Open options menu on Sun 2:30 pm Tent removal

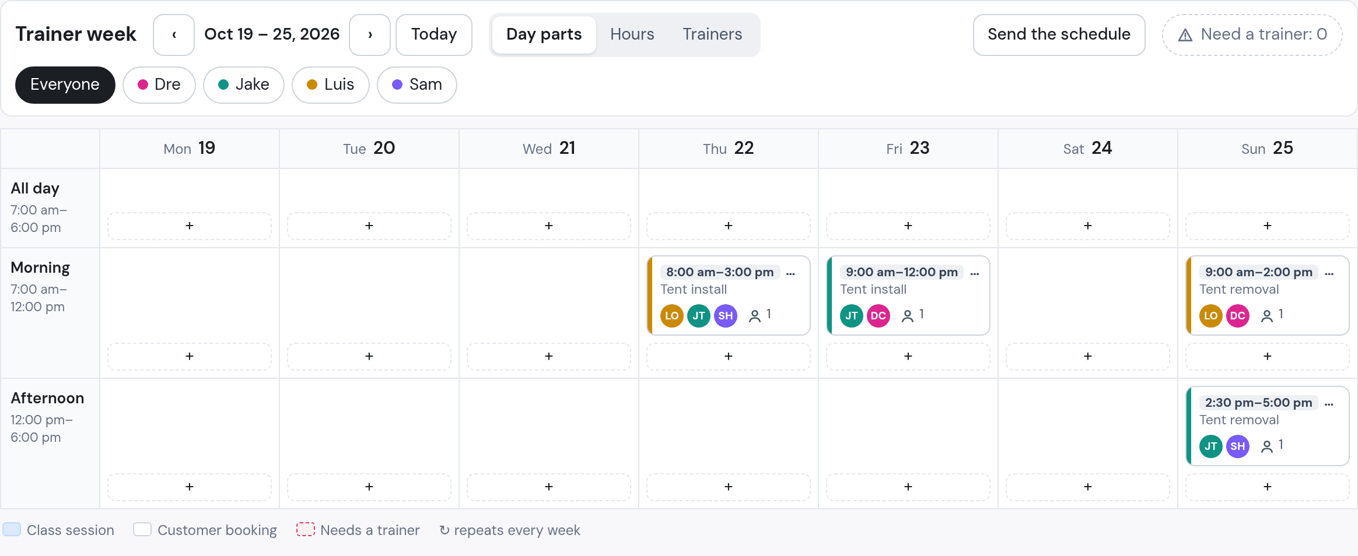1329,403
